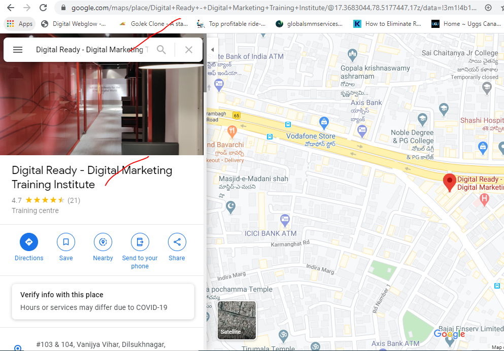The height and width of the screenshot is (351, 504).
Task: Click the address #103 & 104 Vanijya Vihar
Action: [101, 344]
